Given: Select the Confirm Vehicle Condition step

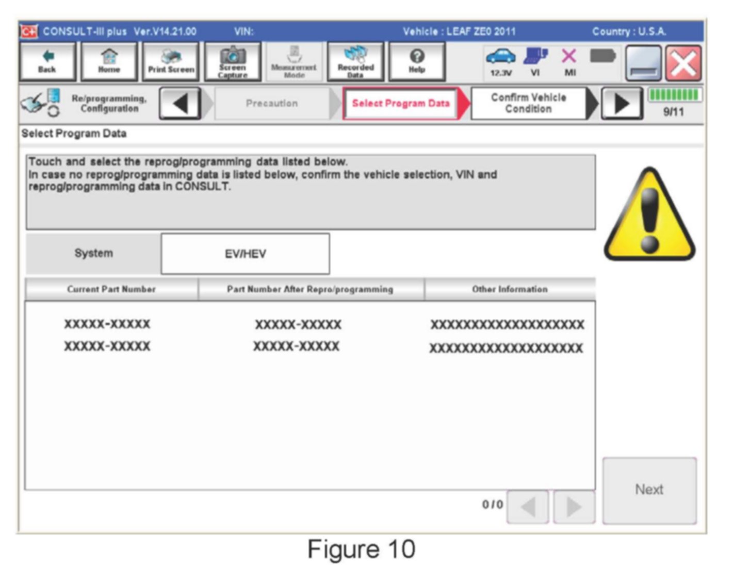Looking at the screenshot, I should (528, 104).
